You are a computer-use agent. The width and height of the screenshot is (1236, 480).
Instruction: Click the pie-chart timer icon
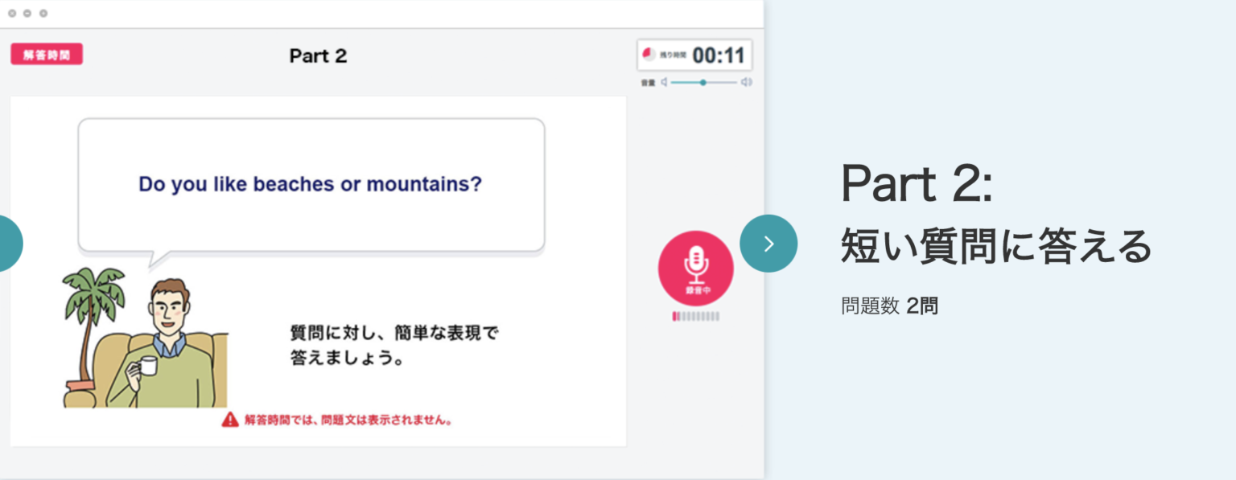[x=648, y=53]
